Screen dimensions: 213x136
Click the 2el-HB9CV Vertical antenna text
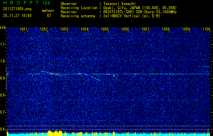coord(132,16)
